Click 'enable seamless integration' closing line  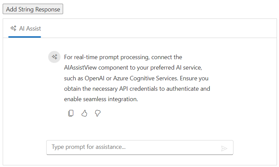(101, 99)
